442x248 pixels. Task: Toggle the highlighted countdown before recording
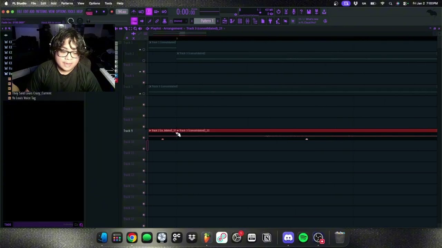pos(149,11)
